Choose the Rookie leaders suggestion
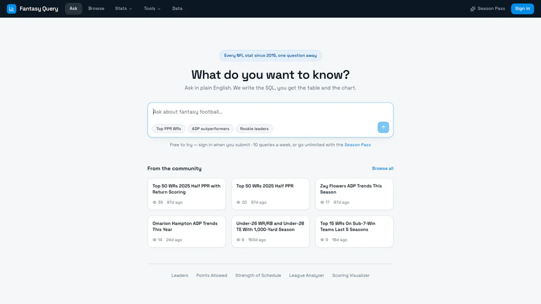This screenshot has height=304, width=541. (x=254, y=129)
